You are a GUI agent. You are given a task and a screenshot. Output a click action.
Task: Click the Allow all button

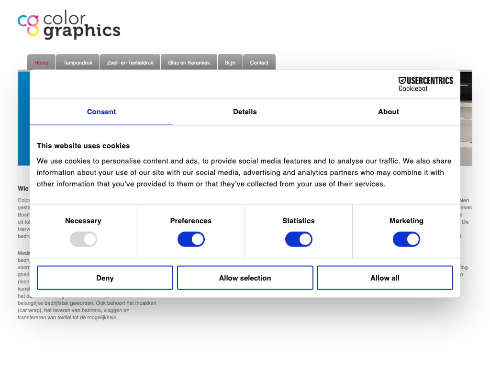click(385, 278)
